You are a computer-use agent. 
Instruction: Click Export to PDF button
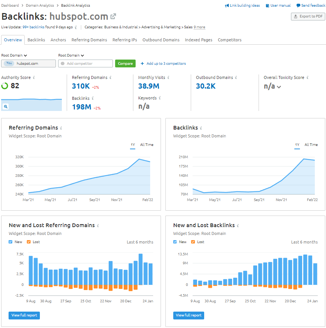(308, 16)
